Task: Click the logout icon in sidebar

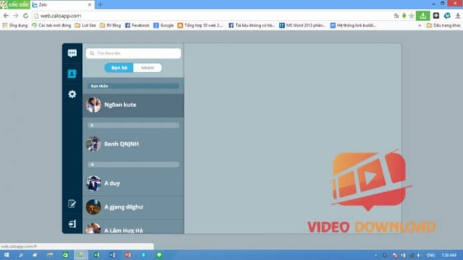Action: point(72,224)
